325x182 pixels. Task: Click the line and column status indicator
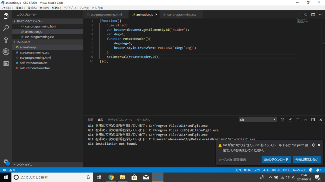click(x=243, y=170)
